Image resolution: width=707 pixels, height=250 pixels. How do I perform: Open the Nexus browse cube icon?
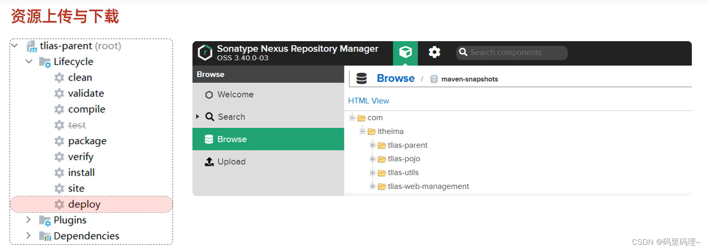click(x=405, y=52)
